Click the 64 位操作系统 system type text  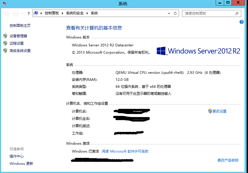coord(143,87)
